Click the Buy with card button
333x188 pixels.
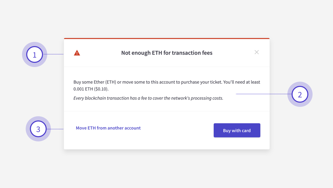click(x=237, y=130)
